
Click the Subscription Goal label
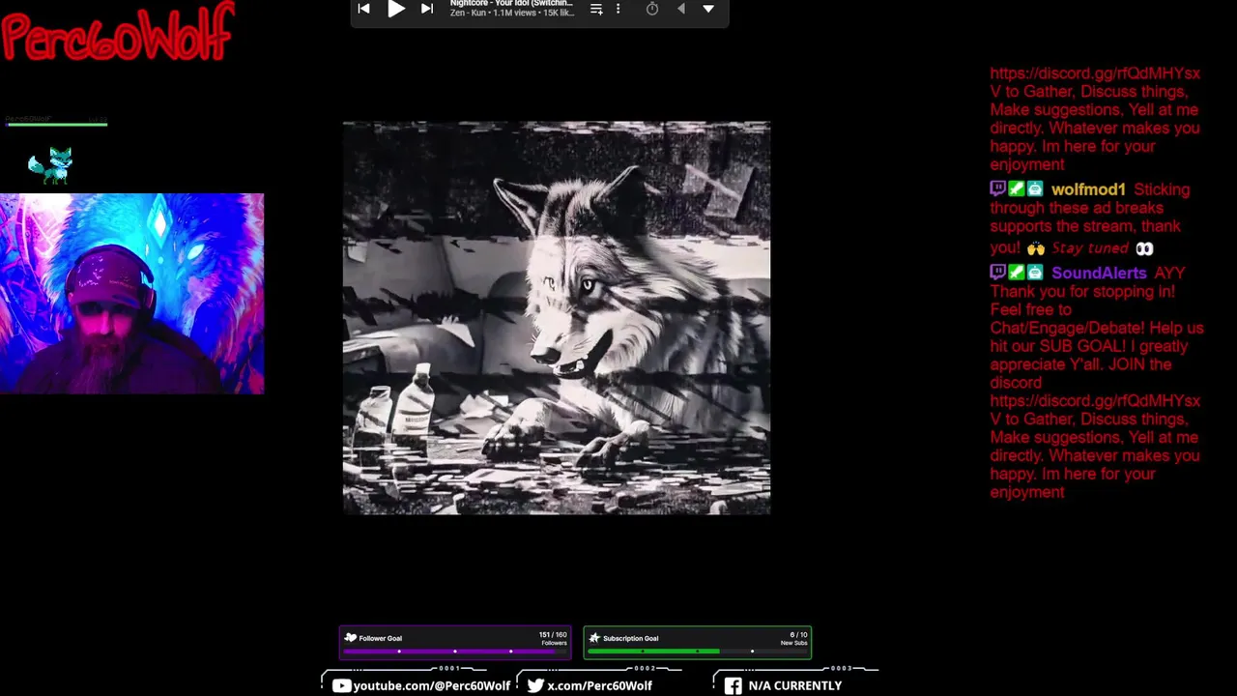[x=630, y=638]
